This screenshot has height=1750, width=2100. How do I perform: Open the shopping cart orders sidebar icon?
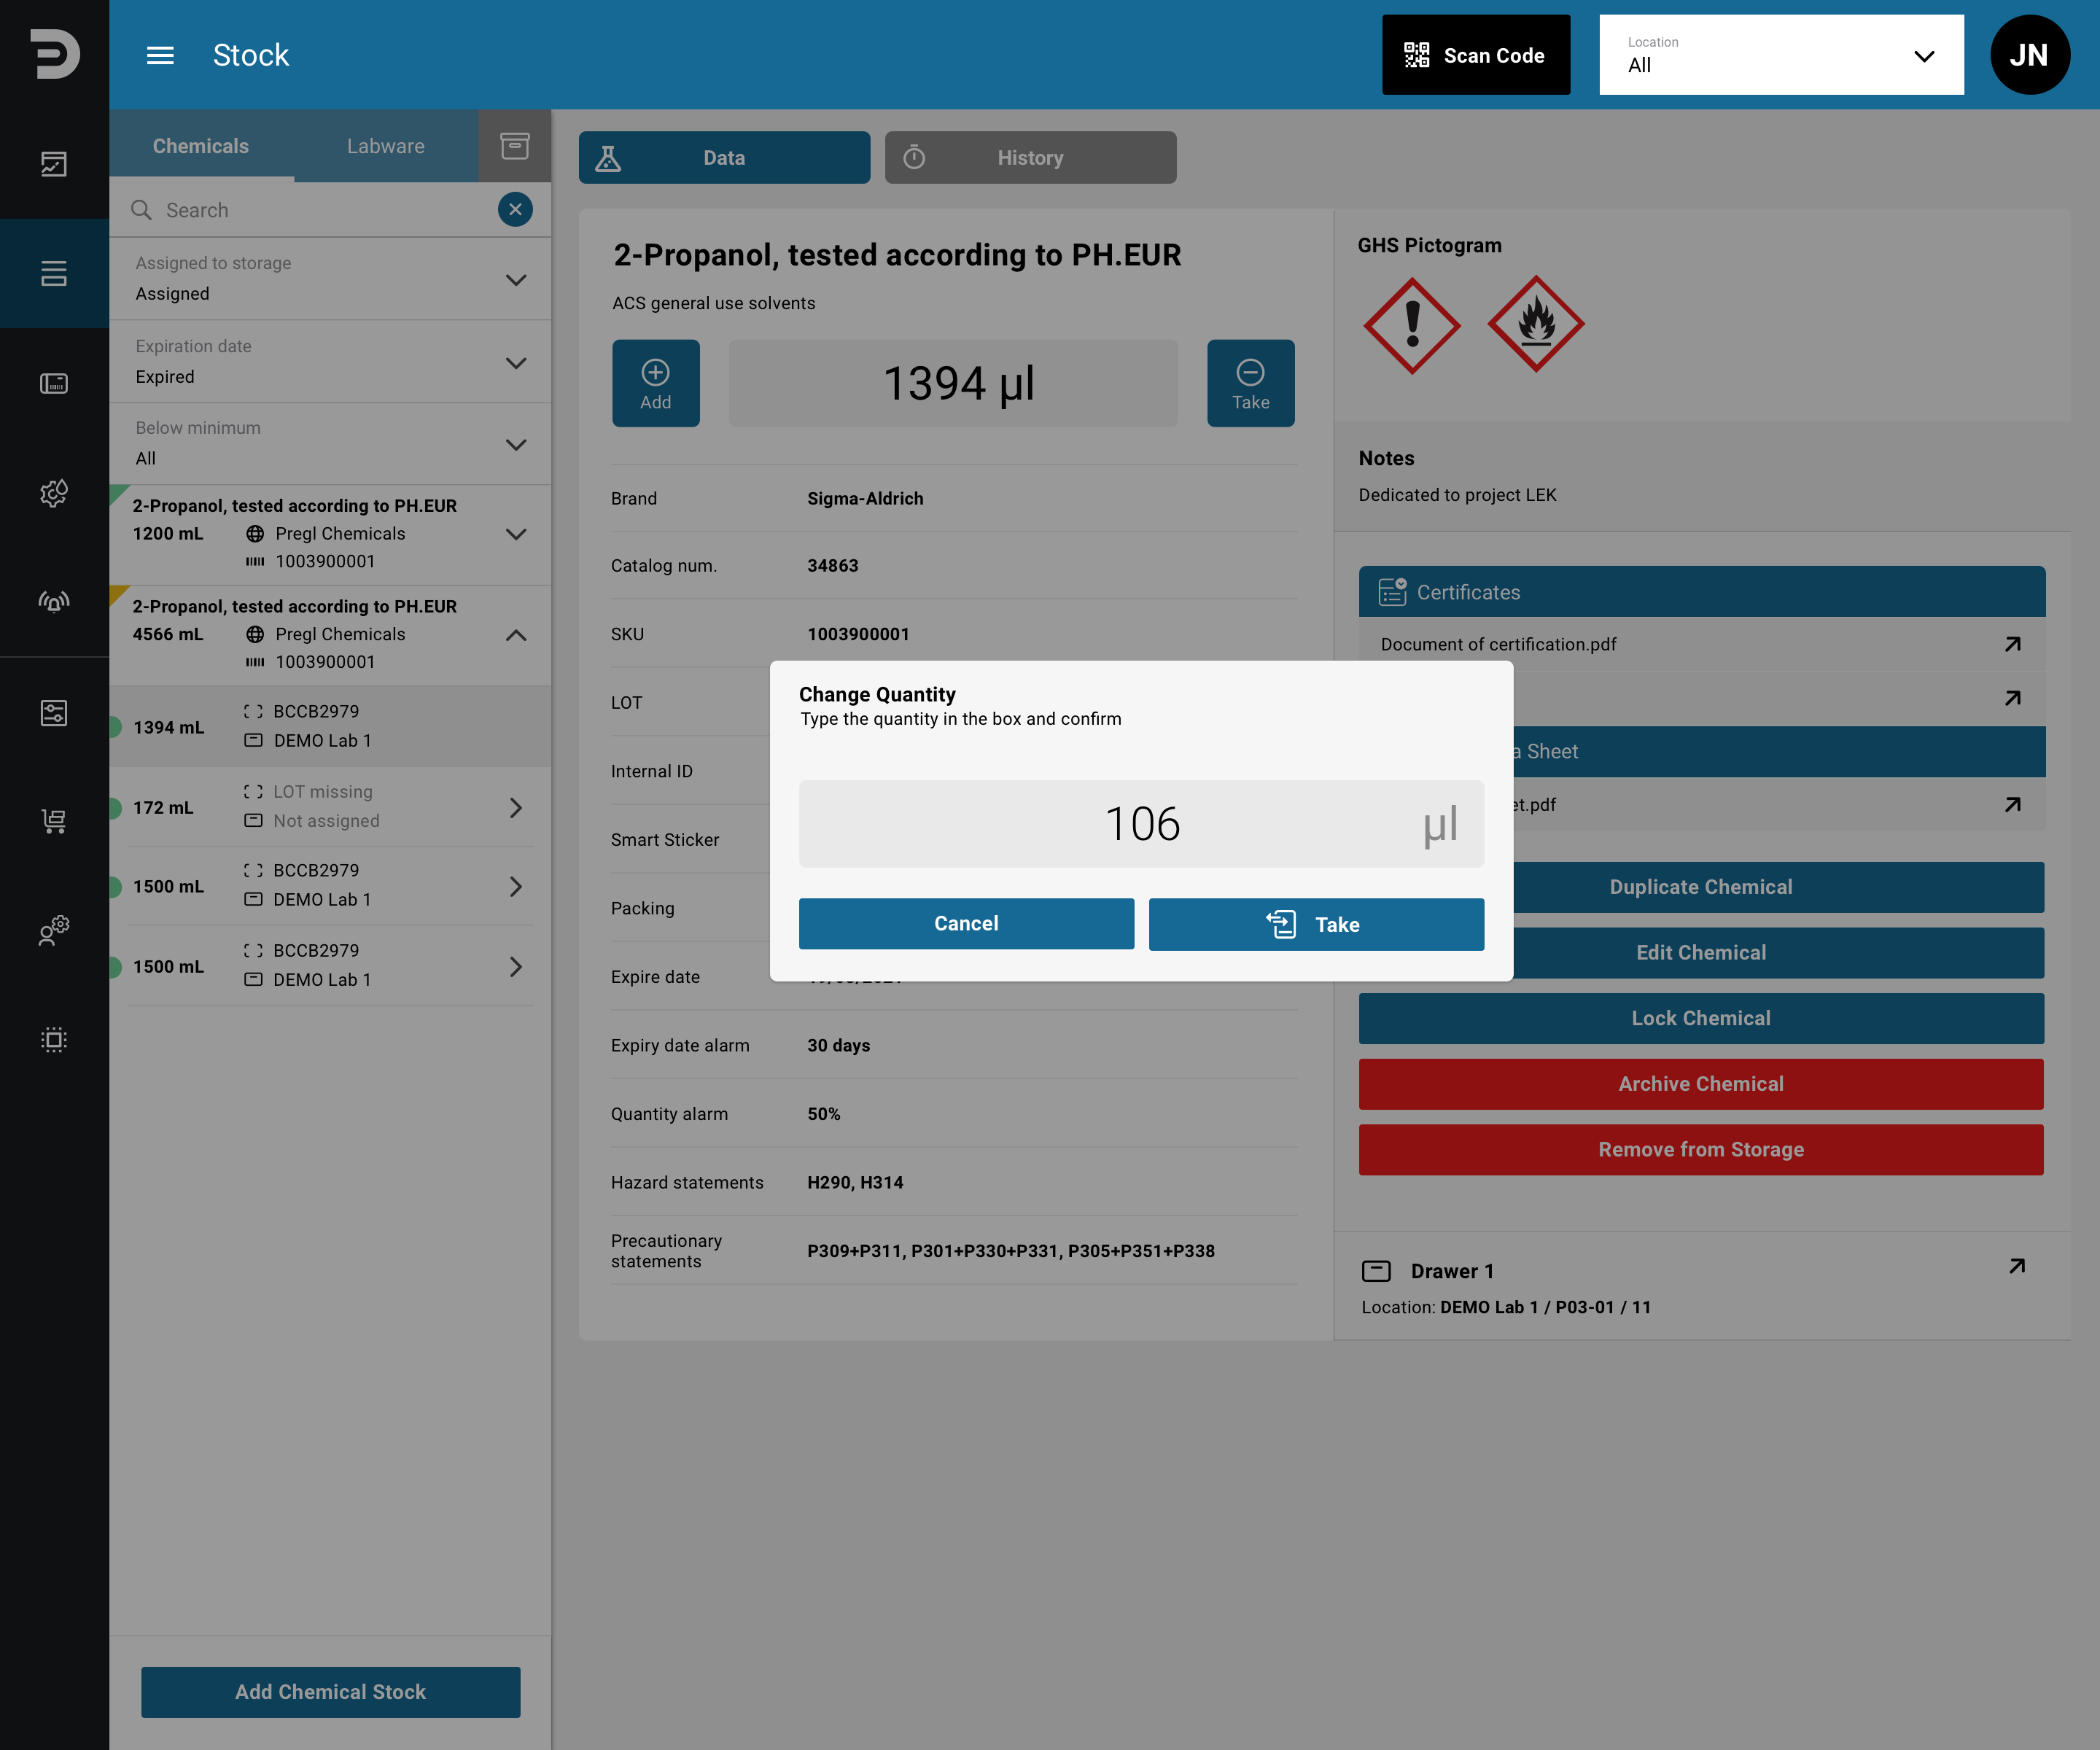(x=54, y=821)
